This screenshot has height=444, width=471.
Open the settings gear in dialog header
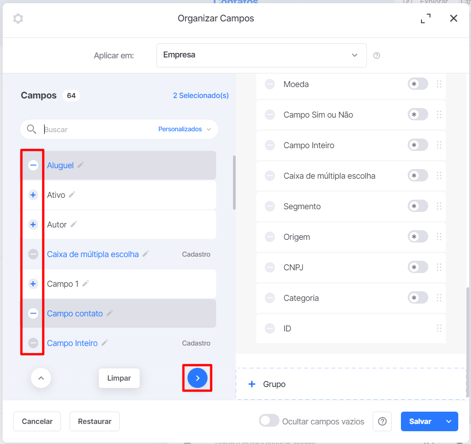pos(18,19)
